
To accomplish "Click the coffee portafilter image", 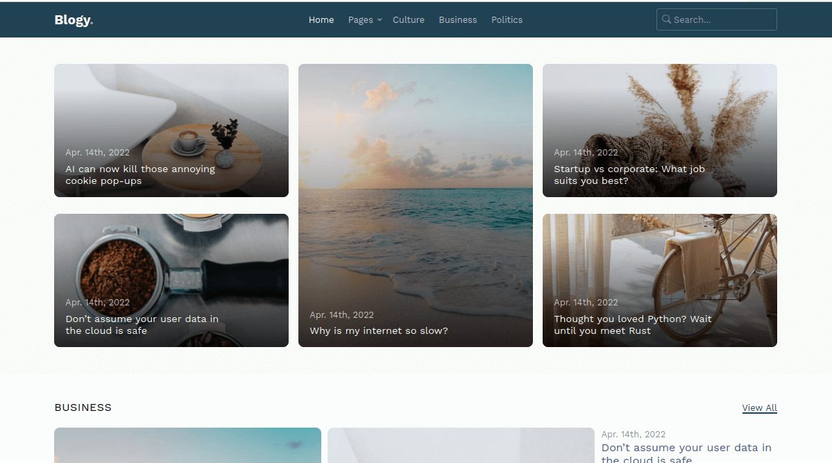I will (x=171, y=264).
